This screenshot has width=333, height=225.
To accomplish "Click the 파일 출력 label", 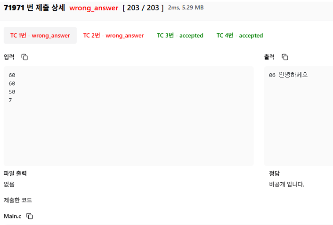I will coord(15,173).
